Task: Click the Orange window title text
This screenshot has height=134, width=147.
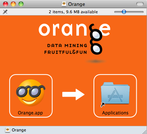Action: pyautogui.click(x=77, y=4)
